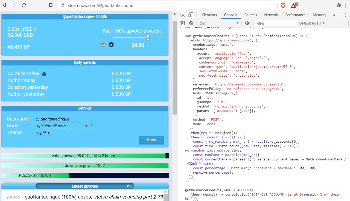Image resolution: width=350 pixels, height=201 pixels.
Task: Switch to the Network tab in DevTools
Action: [x=271, y=15]
